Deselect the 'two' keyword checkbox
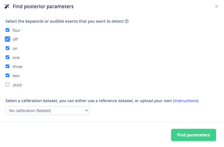This screenshot has height=147, width=224. pyautogui.click(x=8, y=75)
